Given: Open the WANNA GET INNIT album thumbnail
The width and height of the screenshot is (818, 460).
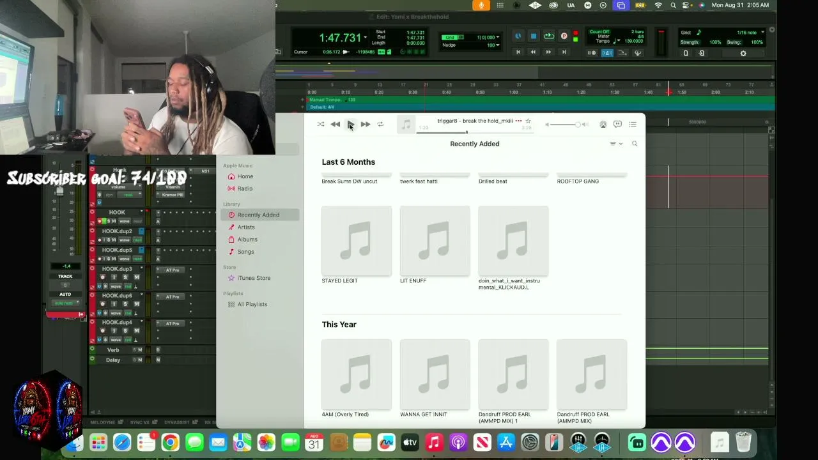Looking at the screenshot, I should pyautogui.click(x=435, y=374).
